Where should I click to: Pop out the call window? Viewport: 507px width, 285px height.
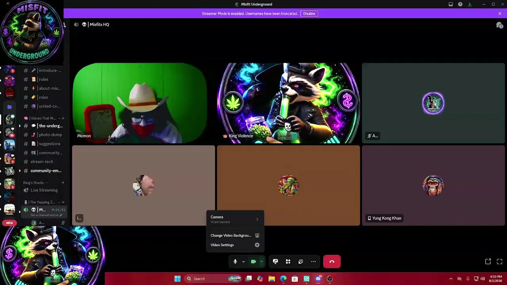point(488,262)
